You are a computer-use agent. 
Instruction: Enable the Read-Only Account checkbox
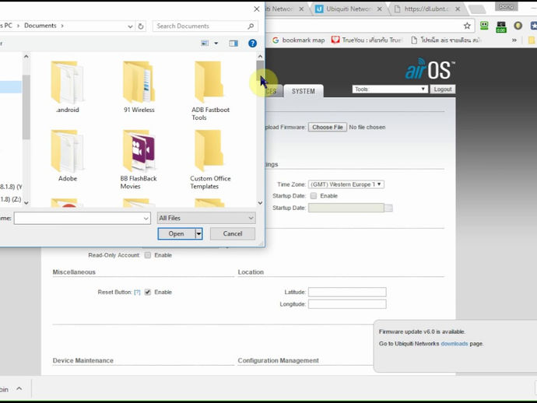tap(148, 255)
